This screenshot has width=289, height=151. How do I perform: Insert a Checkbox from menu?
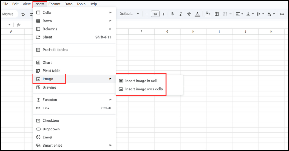coord(74,121)
